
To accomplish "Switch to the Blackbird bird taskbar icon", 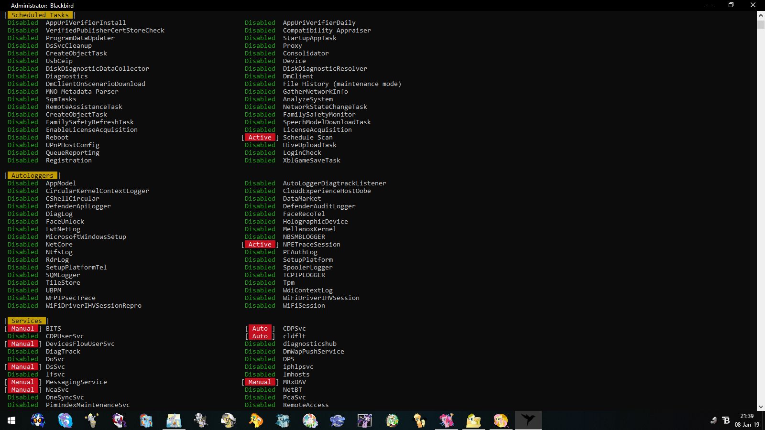I will tap(528, 420).
